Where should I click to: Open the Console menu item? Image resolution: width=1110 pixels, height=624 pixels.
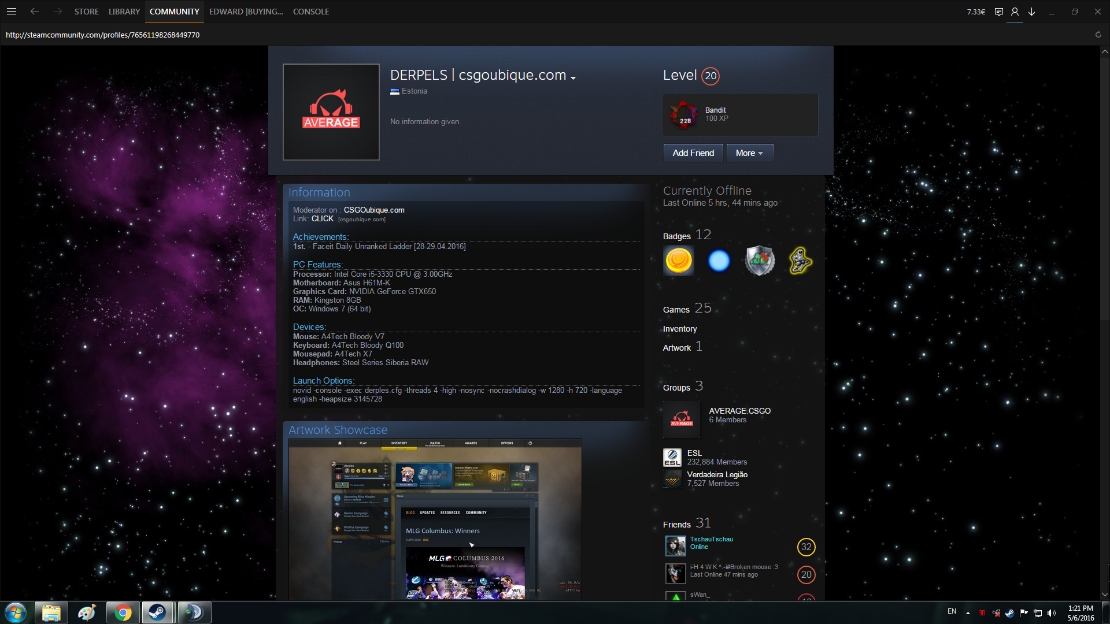310,12
